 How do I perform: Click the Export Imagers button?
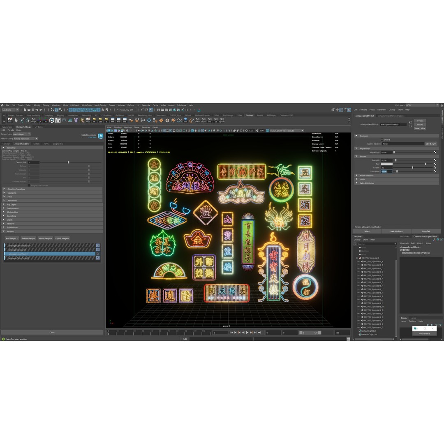62,238
